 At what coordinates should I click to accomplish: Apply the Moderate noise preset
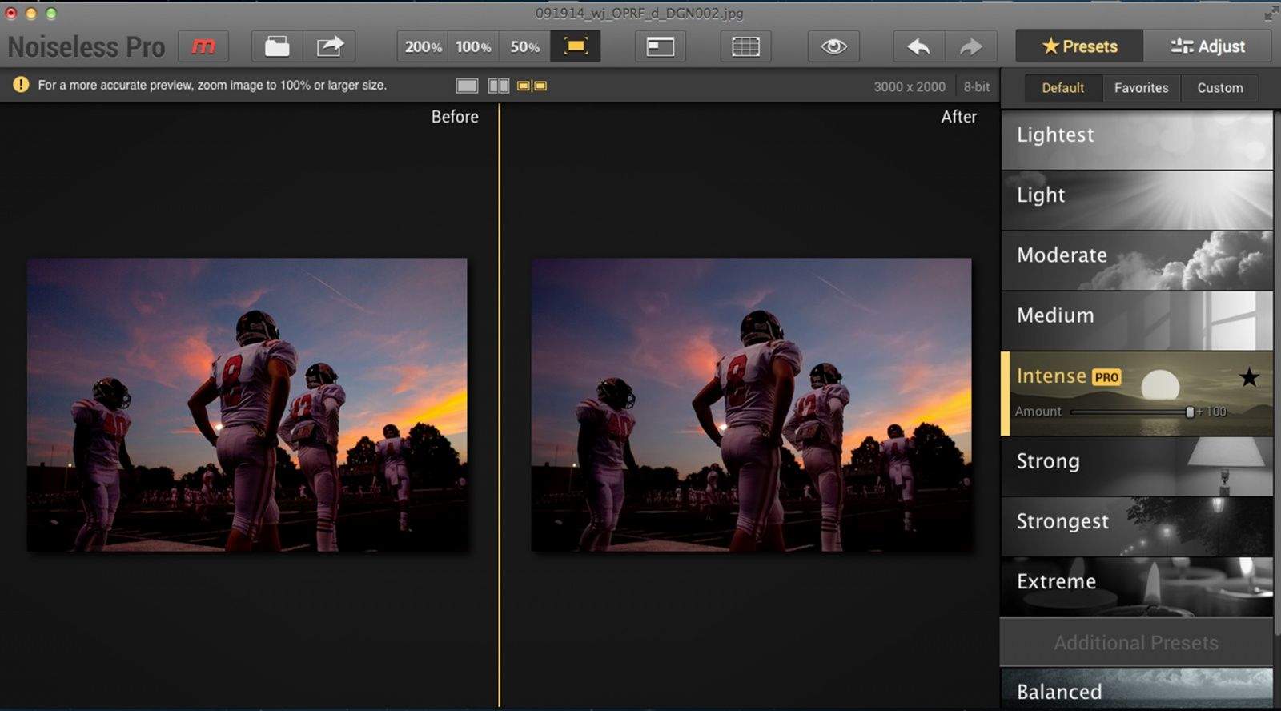(1136, 260)
